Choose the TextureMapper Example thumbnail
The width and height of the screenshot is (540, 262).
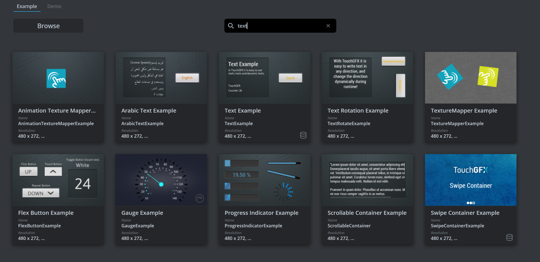471,78
